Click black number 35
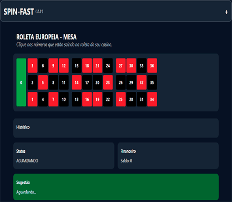The width and height of the screenshot is (232, 202). [152, 82]
